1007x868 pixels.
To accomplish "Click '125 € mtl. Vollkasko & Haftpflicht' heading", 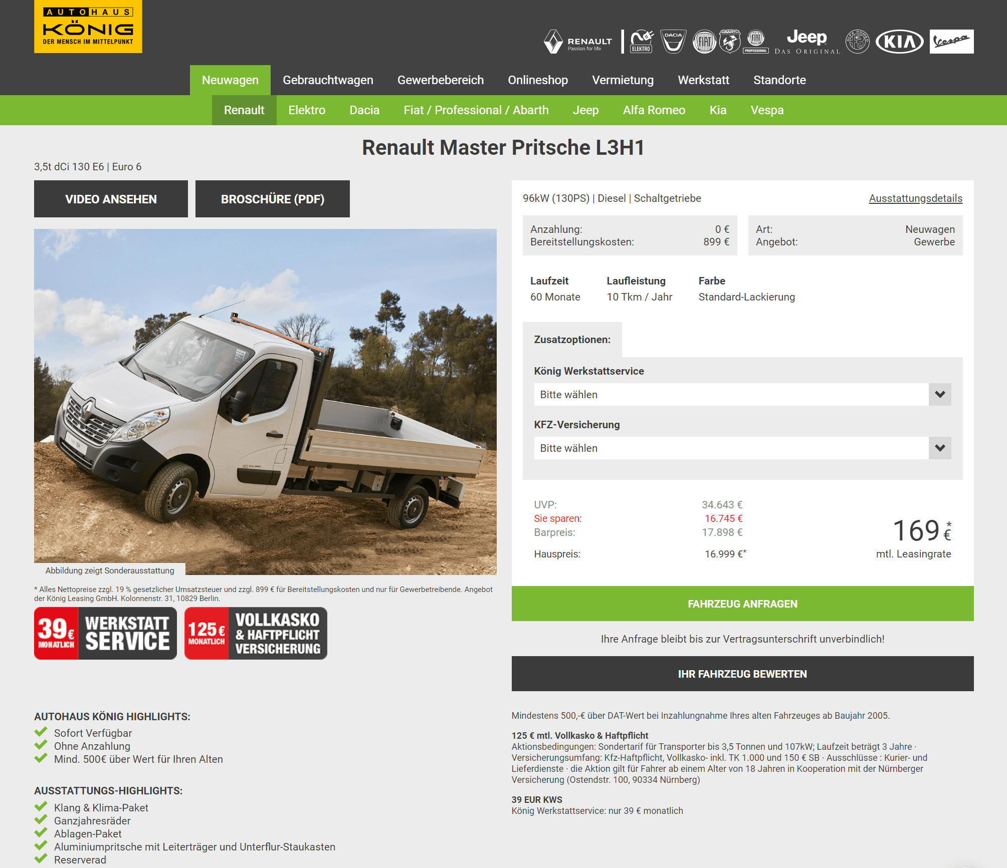I will (580, 736).
